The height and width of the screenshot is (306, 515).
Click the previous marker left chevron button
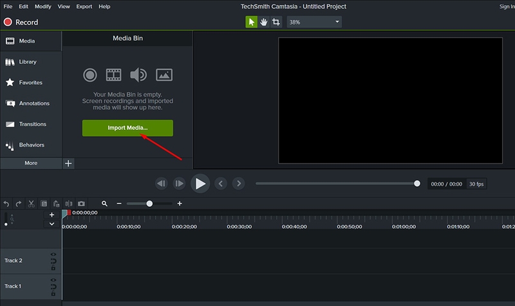click(221, 183)
